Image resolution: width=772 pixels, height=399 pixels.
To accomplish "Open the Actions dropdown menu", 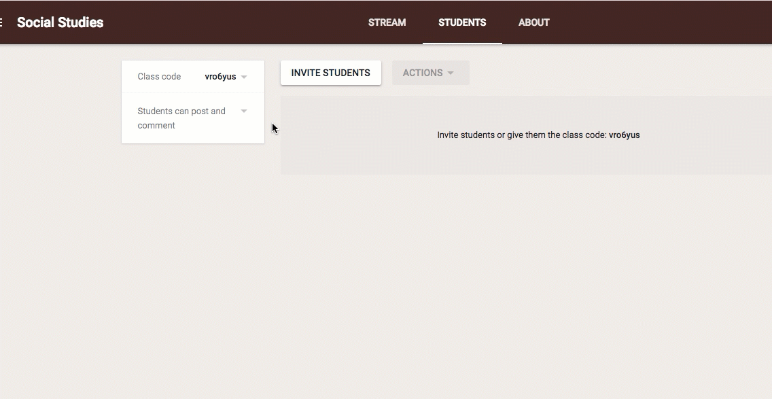I will click(431, 73).
